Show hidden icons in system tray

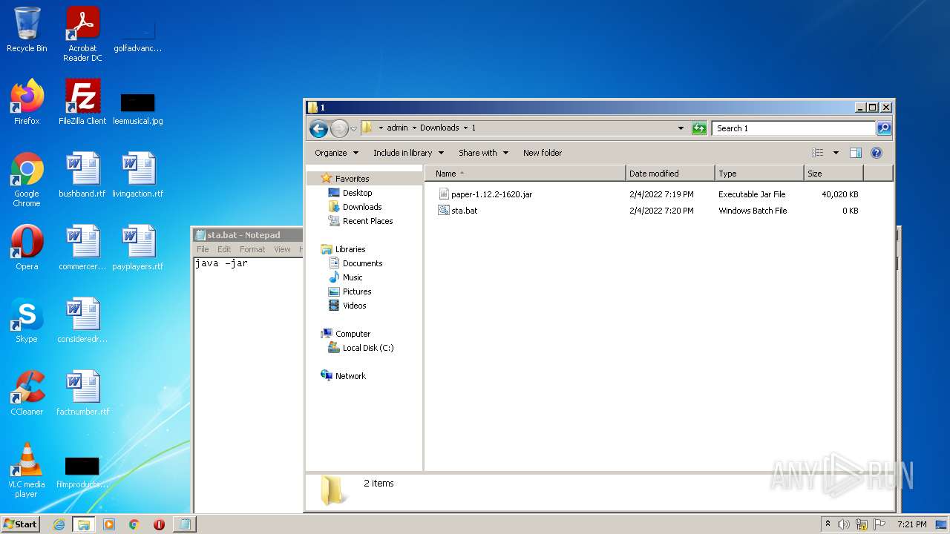pyautogui.click(x=828, y=524)
